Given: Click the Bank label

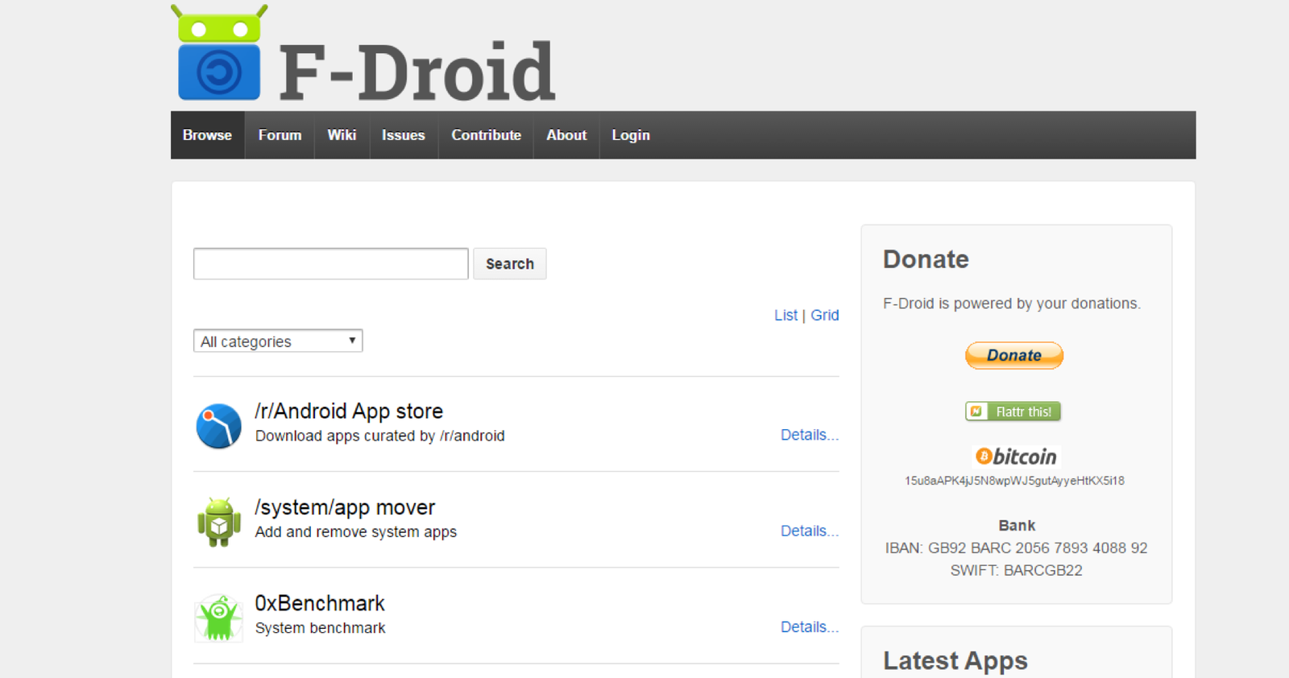Looking at the screenshot, I should coord(1017,526).
